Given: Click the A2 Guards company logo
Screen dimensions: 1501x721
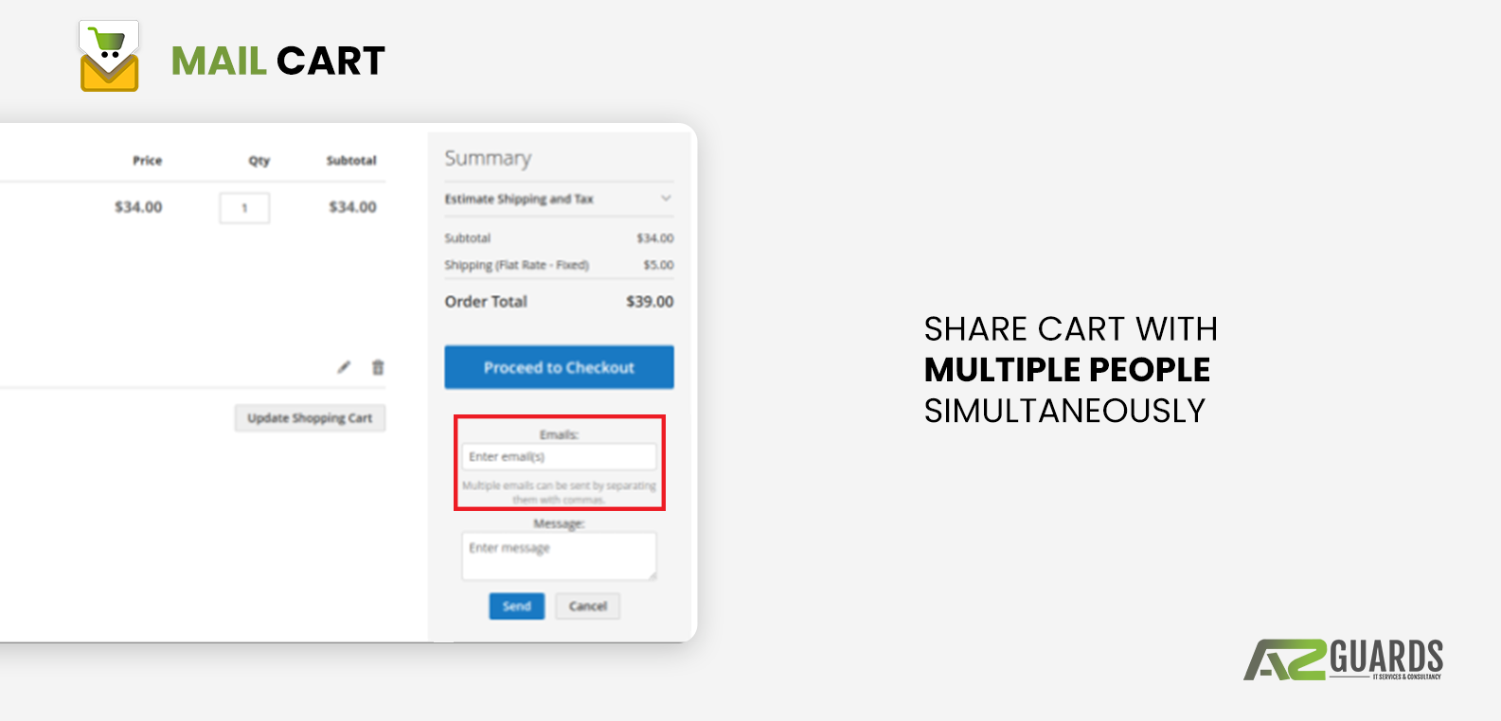Looking at the screenshot, I should click(1343, 659).
